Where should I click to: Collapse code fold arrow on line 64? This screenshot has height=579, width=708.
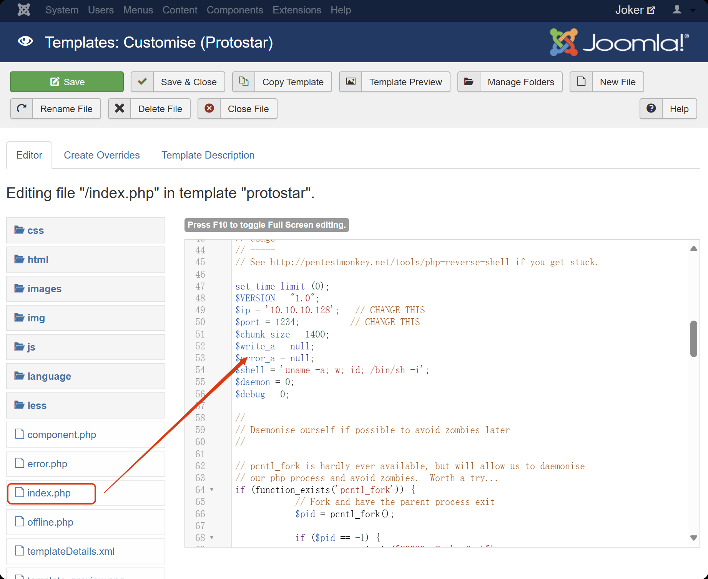pyautogui.click(x=212, y=490)
